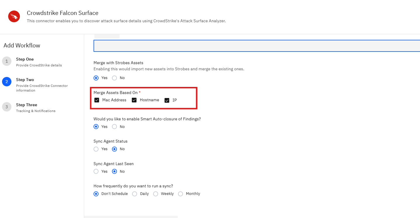This screenshot has height=218, width=420.
Task: Uncheck the IP checkbox
Action: (167, 100)
